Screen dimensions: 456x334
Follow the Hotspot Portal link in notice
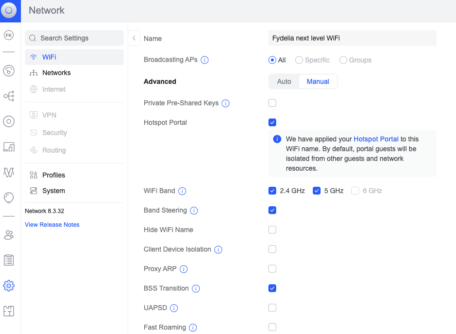click(x=376, y=139)
